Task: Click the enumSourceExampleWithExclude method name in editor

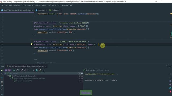Action: [52, 47]
